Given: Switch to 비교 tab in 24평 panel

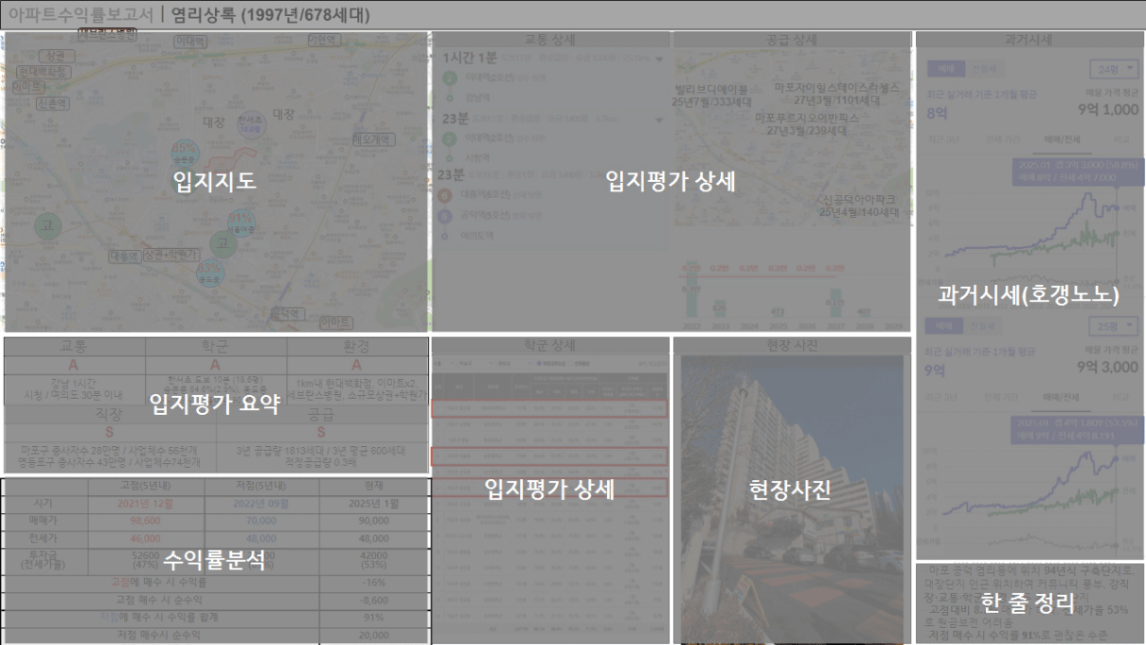Looking at the screenshot, I should [1120, 139].
